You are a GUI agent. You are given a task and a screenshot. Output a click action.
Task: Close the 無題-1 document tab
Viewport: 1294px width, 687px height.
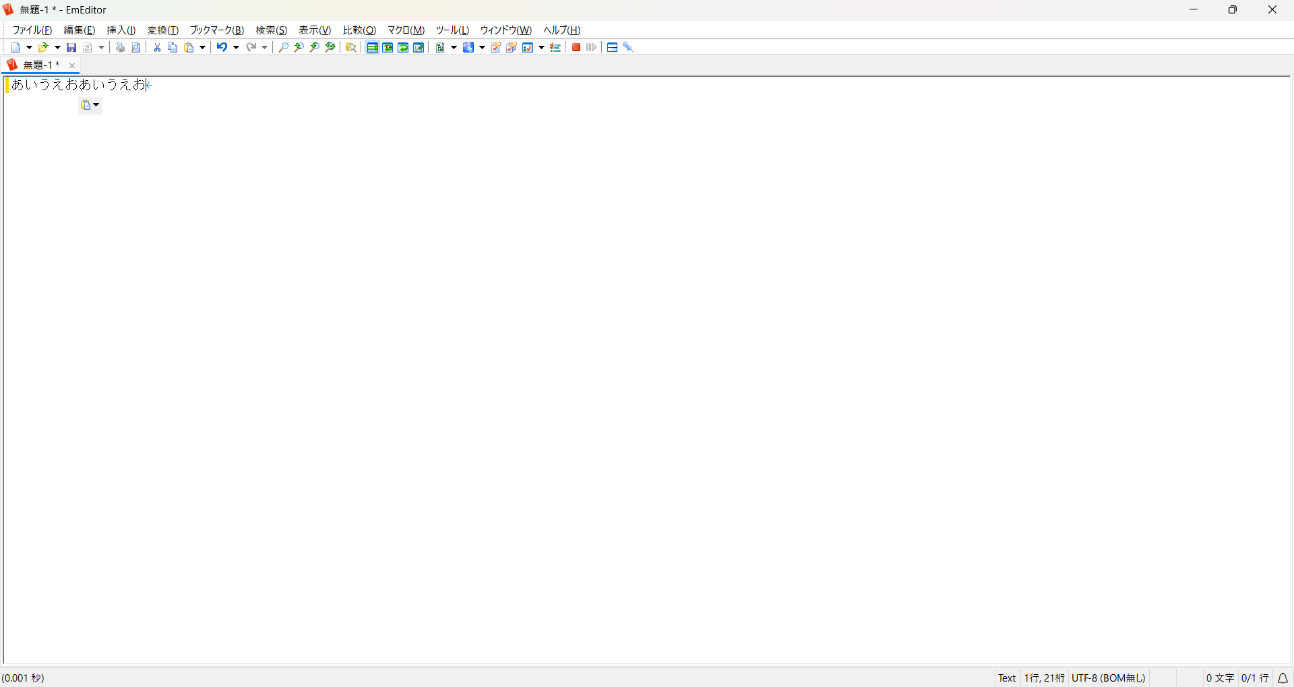click(x=72, y=65)
